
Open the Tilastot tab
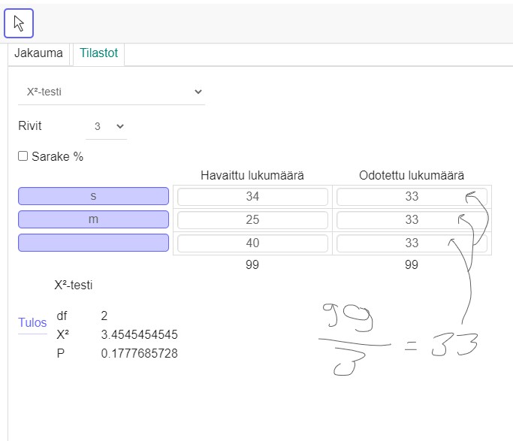[x=98, y=54]
